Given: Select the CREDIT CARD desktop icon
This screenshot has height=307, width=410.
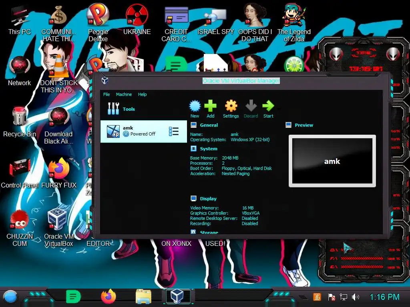Looking at the screenshot, I should point(176,24).
